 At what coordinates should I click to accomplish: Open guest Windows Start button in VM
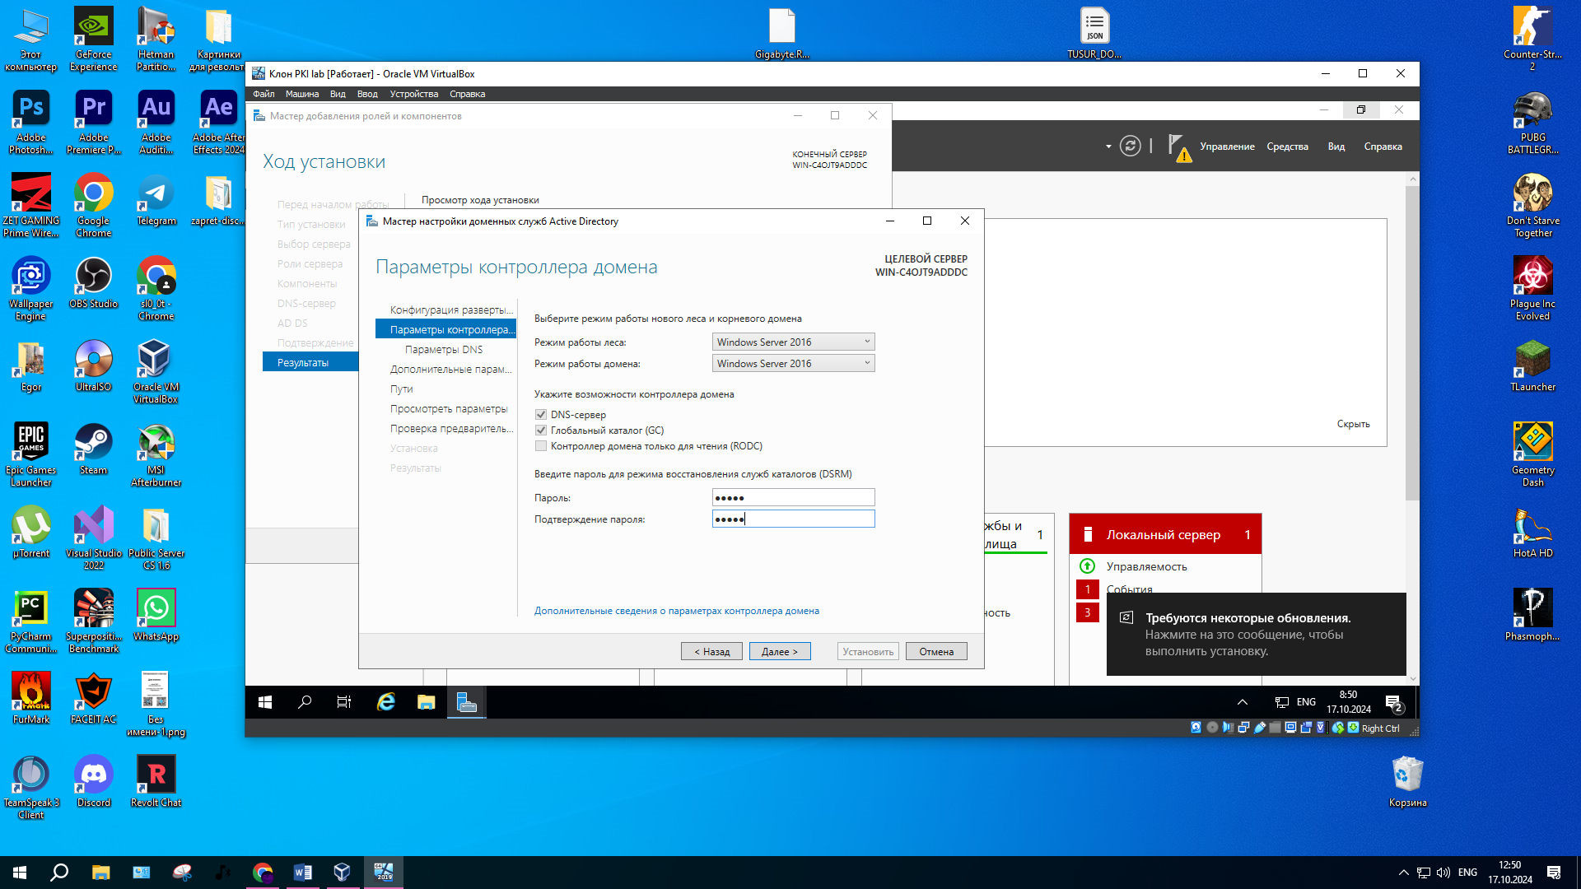(x=265, y=702)
